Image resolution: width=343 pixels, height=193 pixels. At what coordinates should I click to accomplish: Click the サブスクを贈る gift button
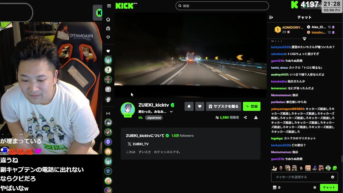tap(223, 106)
